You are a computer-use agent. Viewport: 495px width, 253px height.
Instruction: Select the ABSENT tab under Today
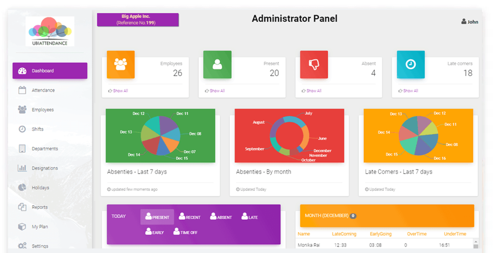(x=221, y=217)
